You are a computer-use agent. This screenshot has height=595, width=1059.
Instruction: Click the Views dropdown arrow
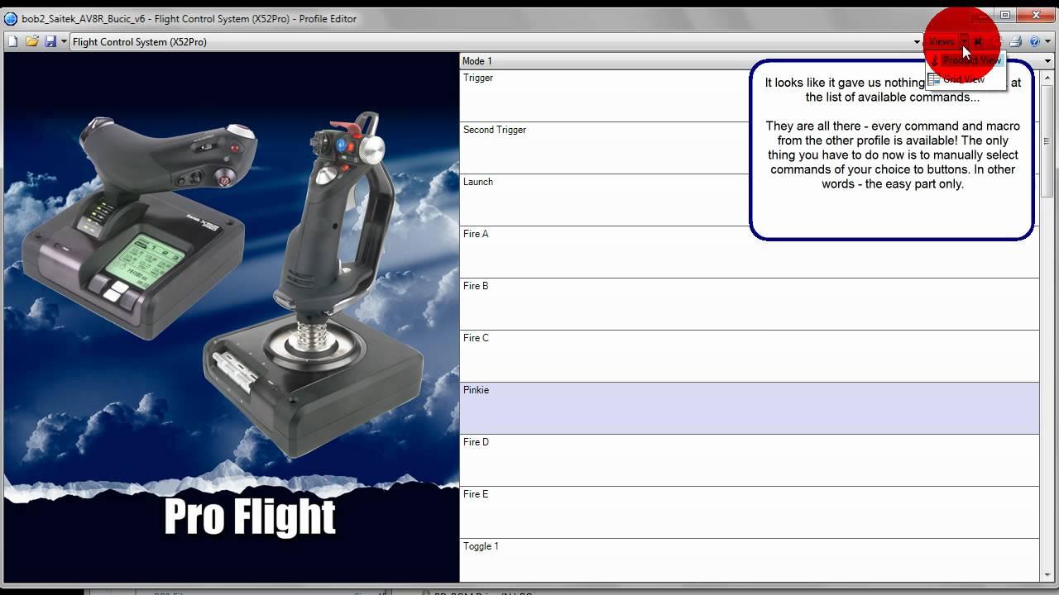965,41
